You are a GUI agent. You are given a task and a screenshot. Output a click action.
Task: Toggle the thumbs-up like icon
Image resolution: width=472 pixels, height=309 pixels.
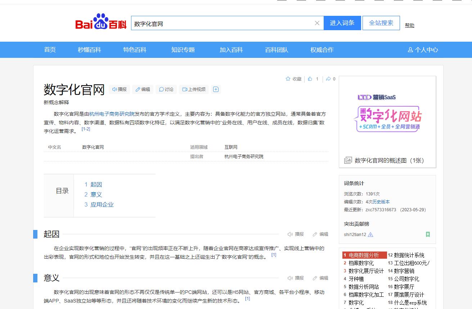(310, 79)
